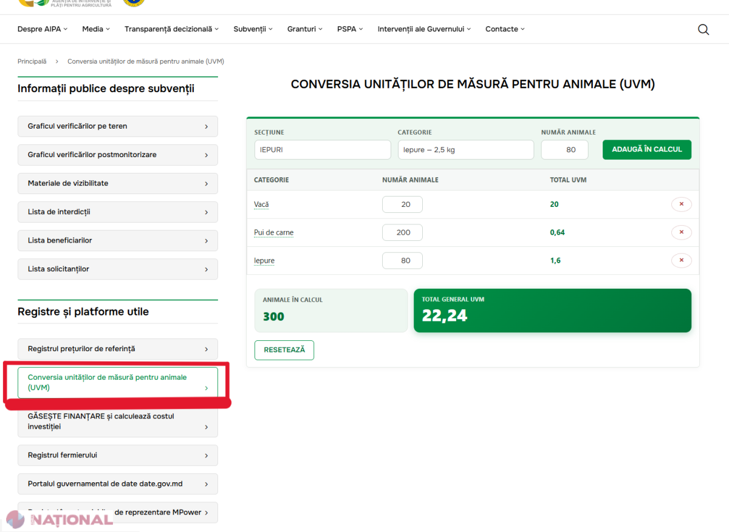The height and width of the screenshot is (532, 729).
Task: Click the Resetează button
Action: click(284, 350)
